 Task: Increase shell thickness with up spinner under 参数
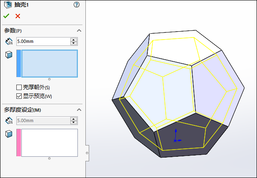74,40
